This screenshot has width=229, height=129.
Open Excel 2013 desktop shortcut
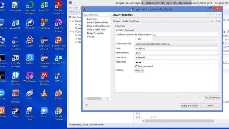44,6
